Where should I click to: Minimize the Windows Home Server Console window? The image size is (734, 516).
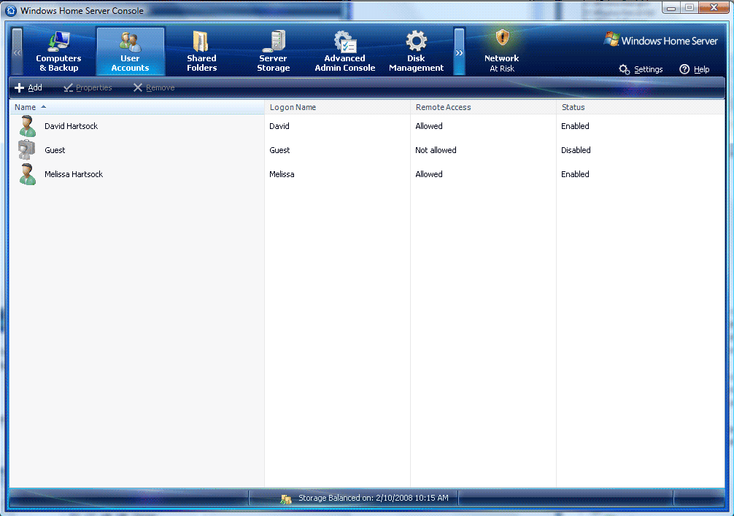(671, 7)
